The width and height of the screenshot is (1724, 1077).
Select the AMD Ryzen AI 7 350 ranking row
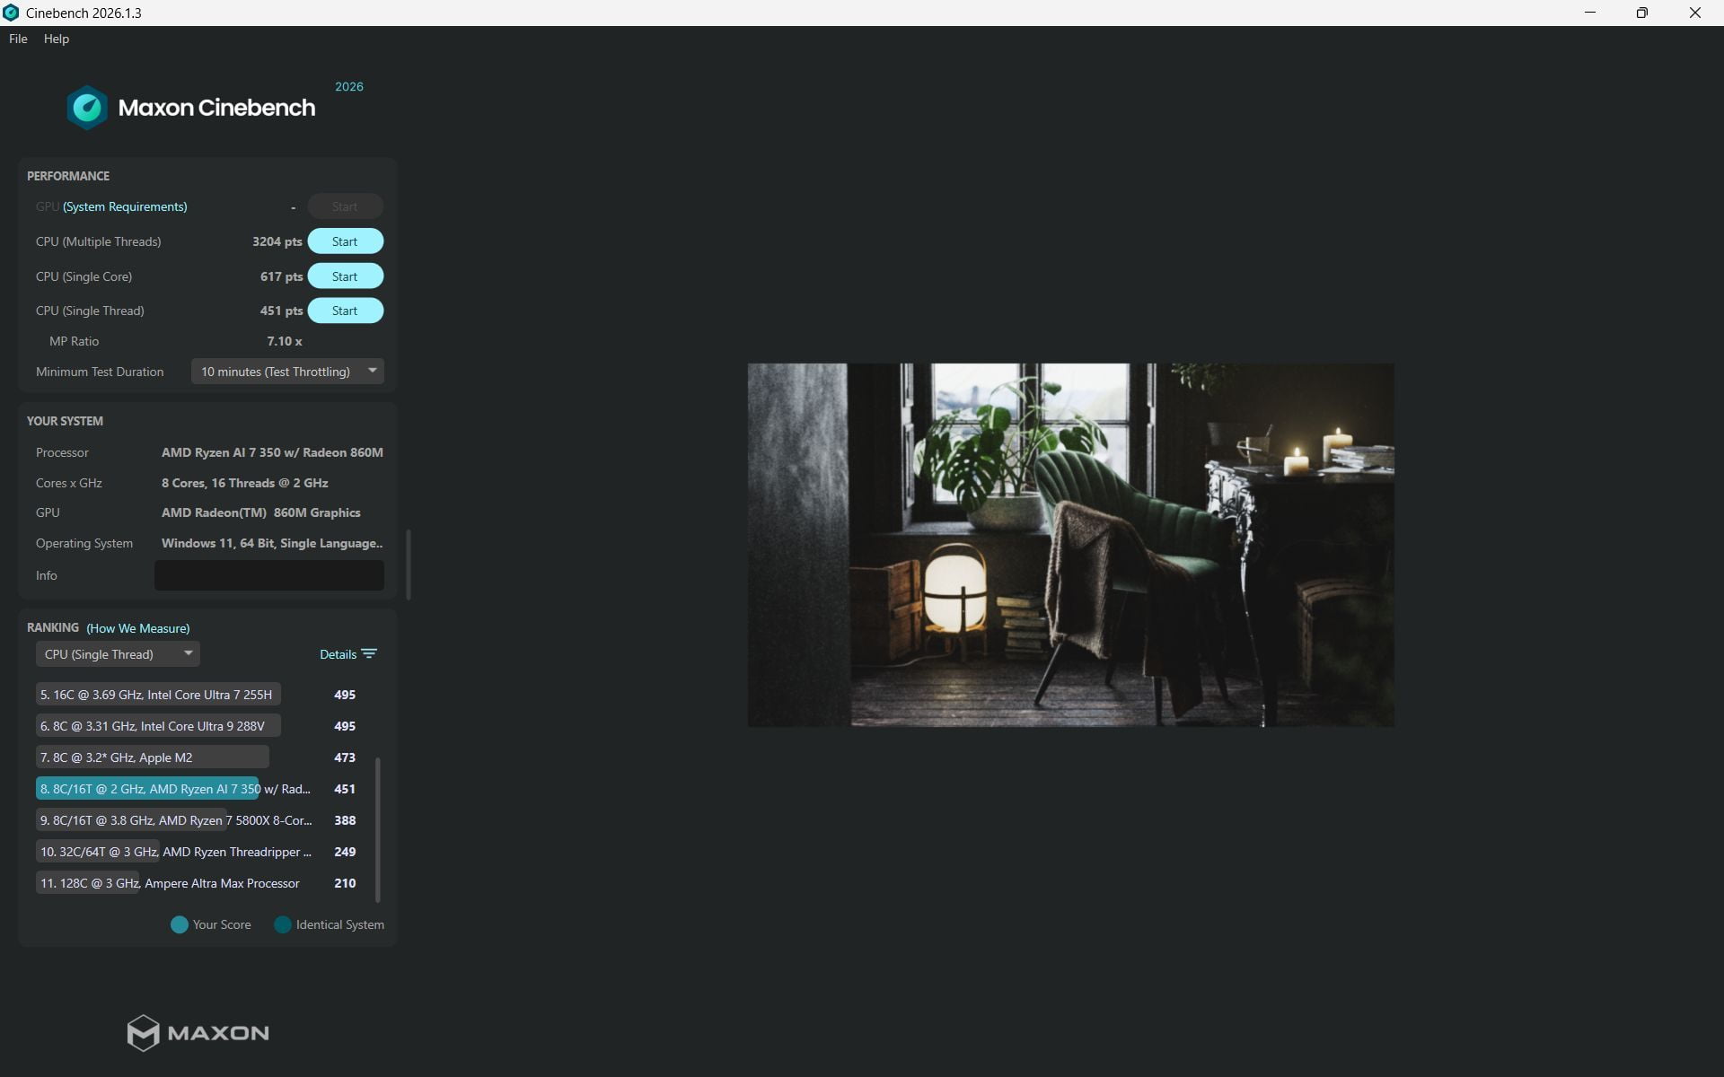pos(196,789)
